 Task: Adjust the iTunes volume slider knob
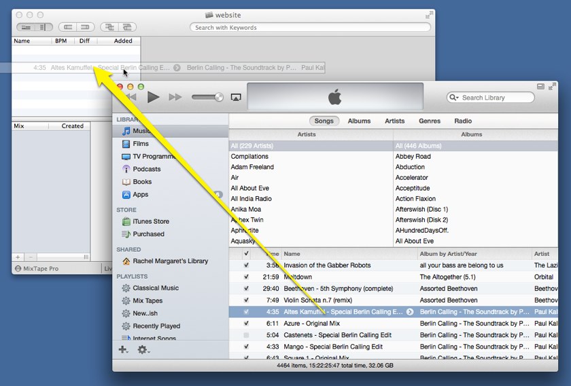tap(219, 97)
